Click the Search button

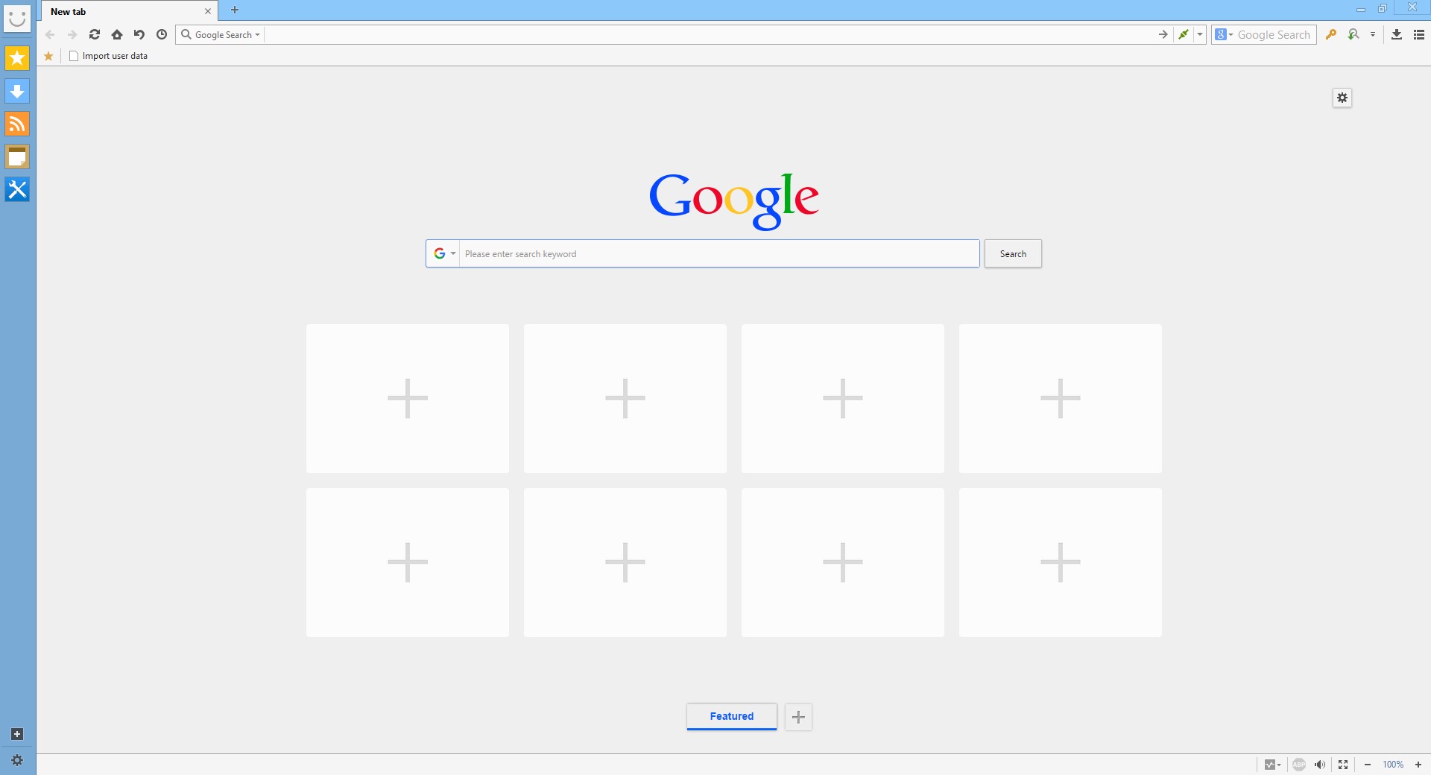coord(1013,253)
